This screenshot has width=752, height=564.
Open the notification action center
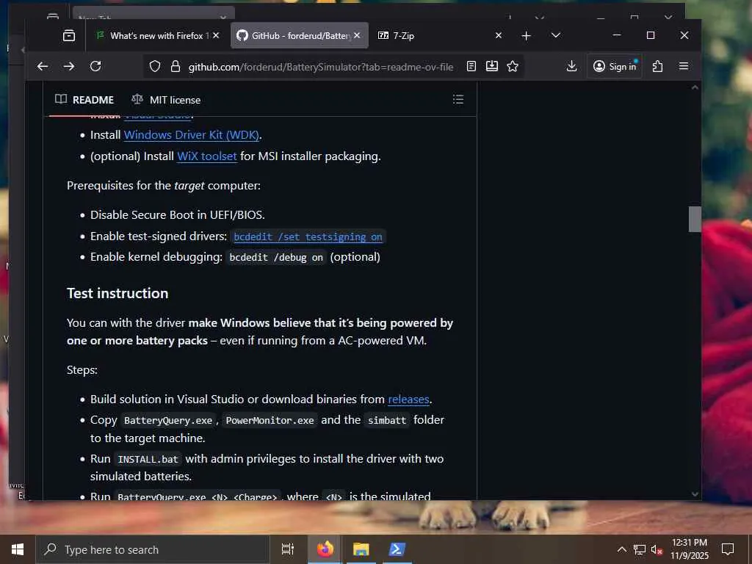click(x=728, y=549)
